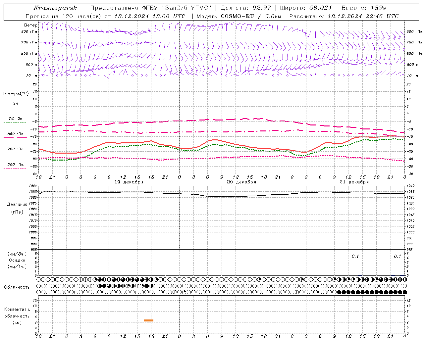The width and height of the screenshot is (424, 339).
Task: Select the 'Высота: 189м' header text
Action: pos(364,8)
